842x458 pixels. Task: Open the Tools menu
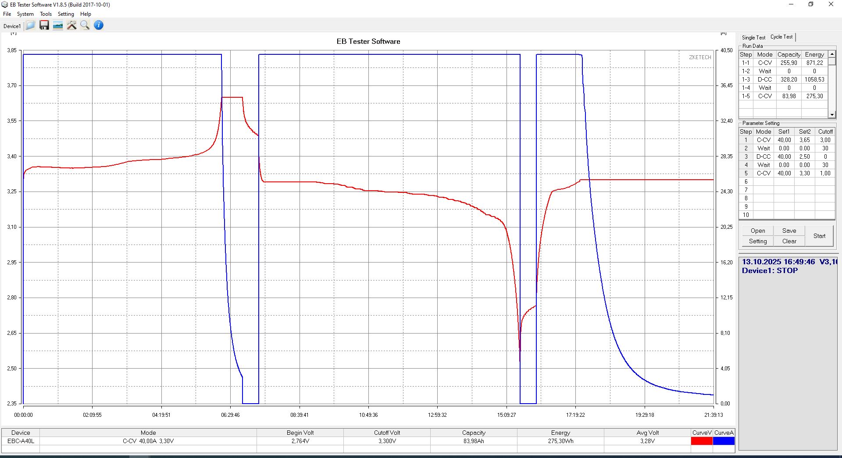(x=46, y=14)
